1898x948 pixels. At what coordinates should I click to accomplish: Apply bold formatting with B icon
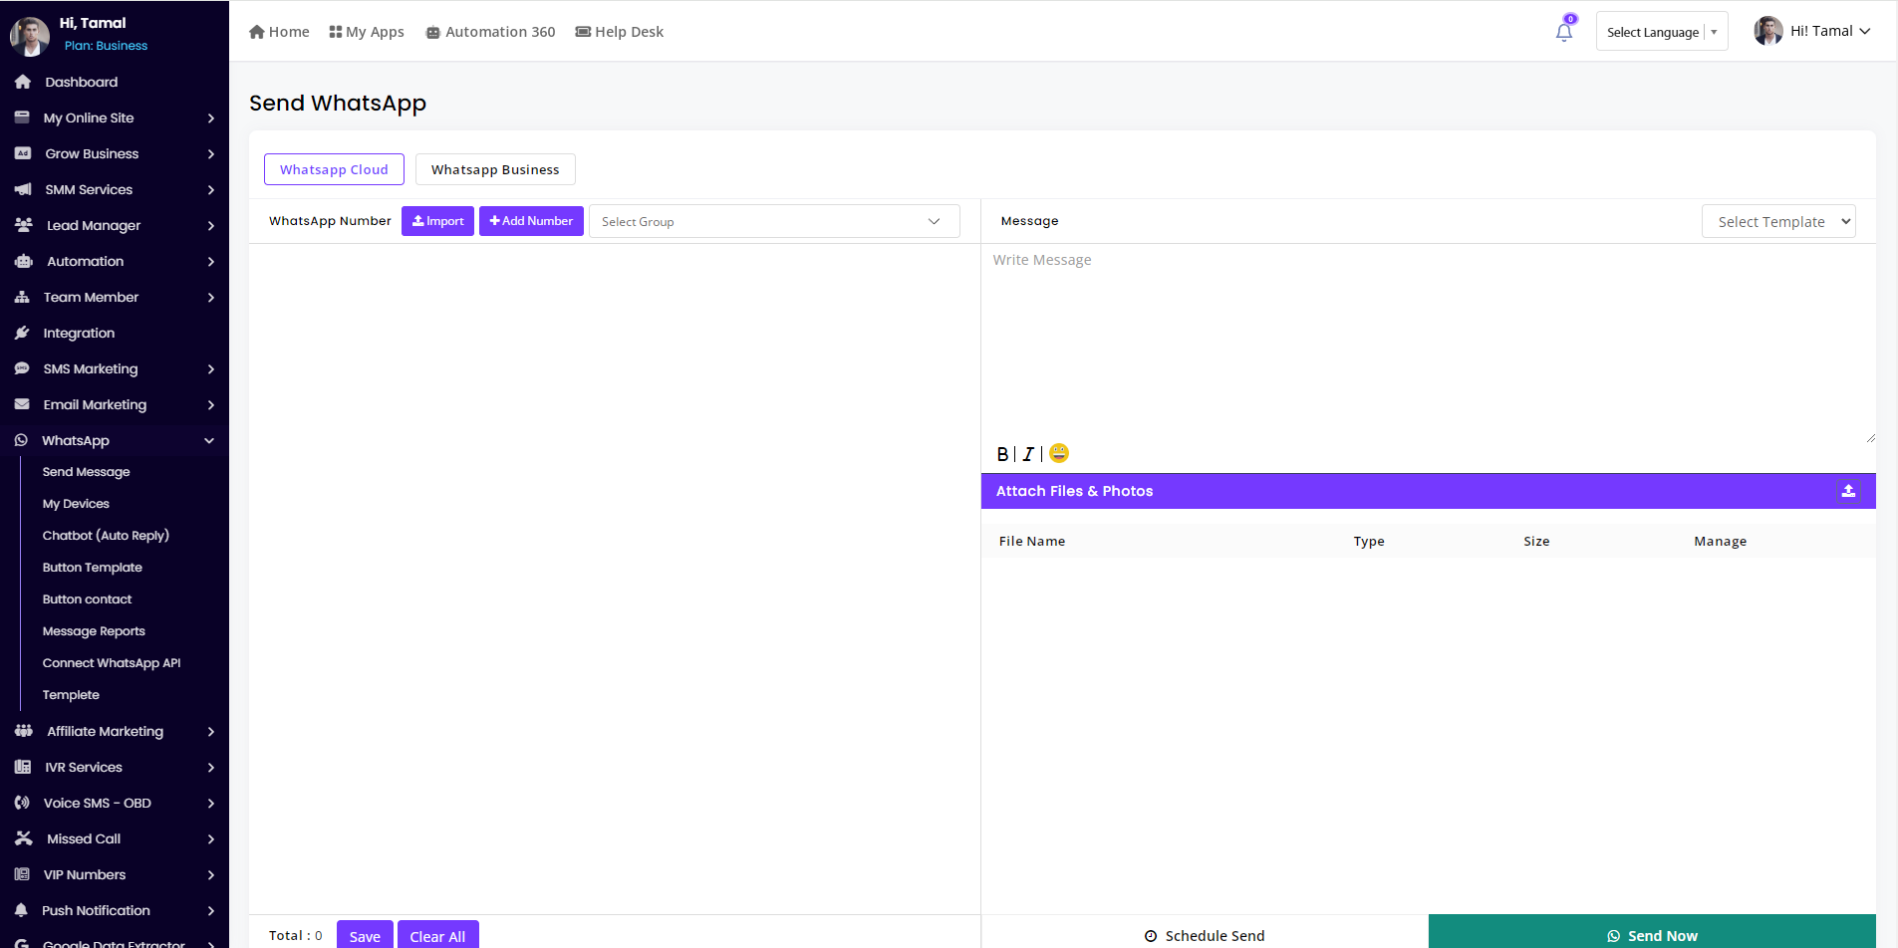click(x=1002, y=454)
